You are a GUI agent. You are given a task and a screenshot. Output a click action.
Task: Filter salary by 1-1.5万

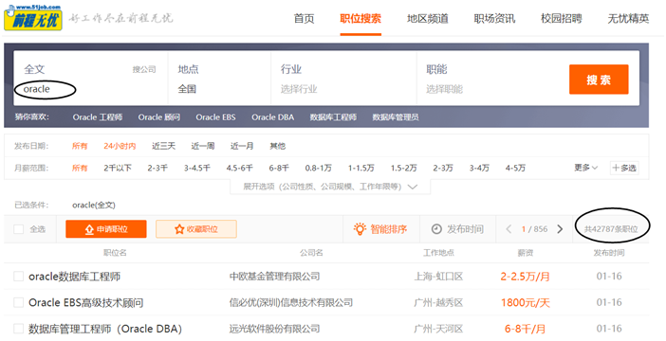pyautogui.click(x=361, y=168)
